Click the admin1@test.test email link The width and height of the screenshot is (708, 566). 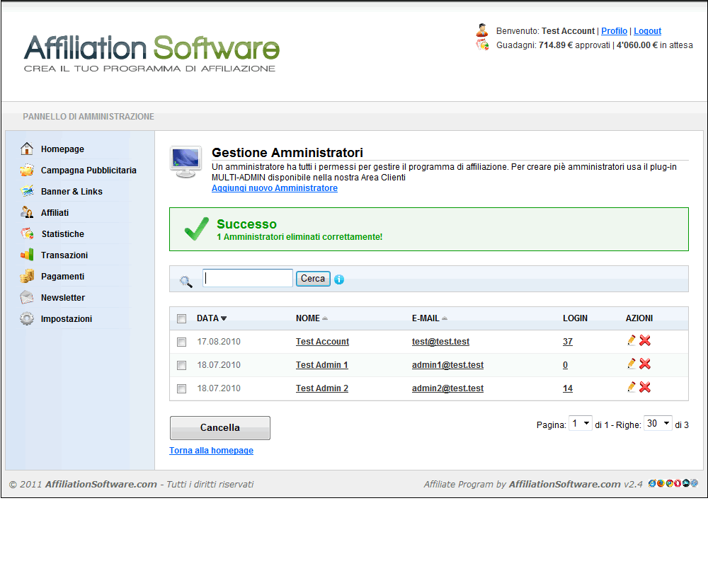[x=447, y=364]
